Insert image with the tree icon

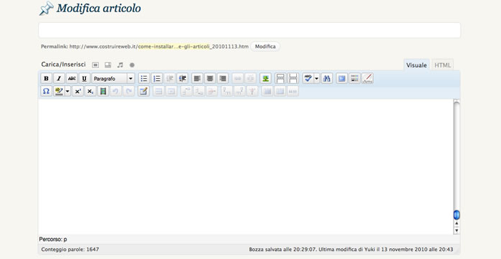(x=266, y=78)
